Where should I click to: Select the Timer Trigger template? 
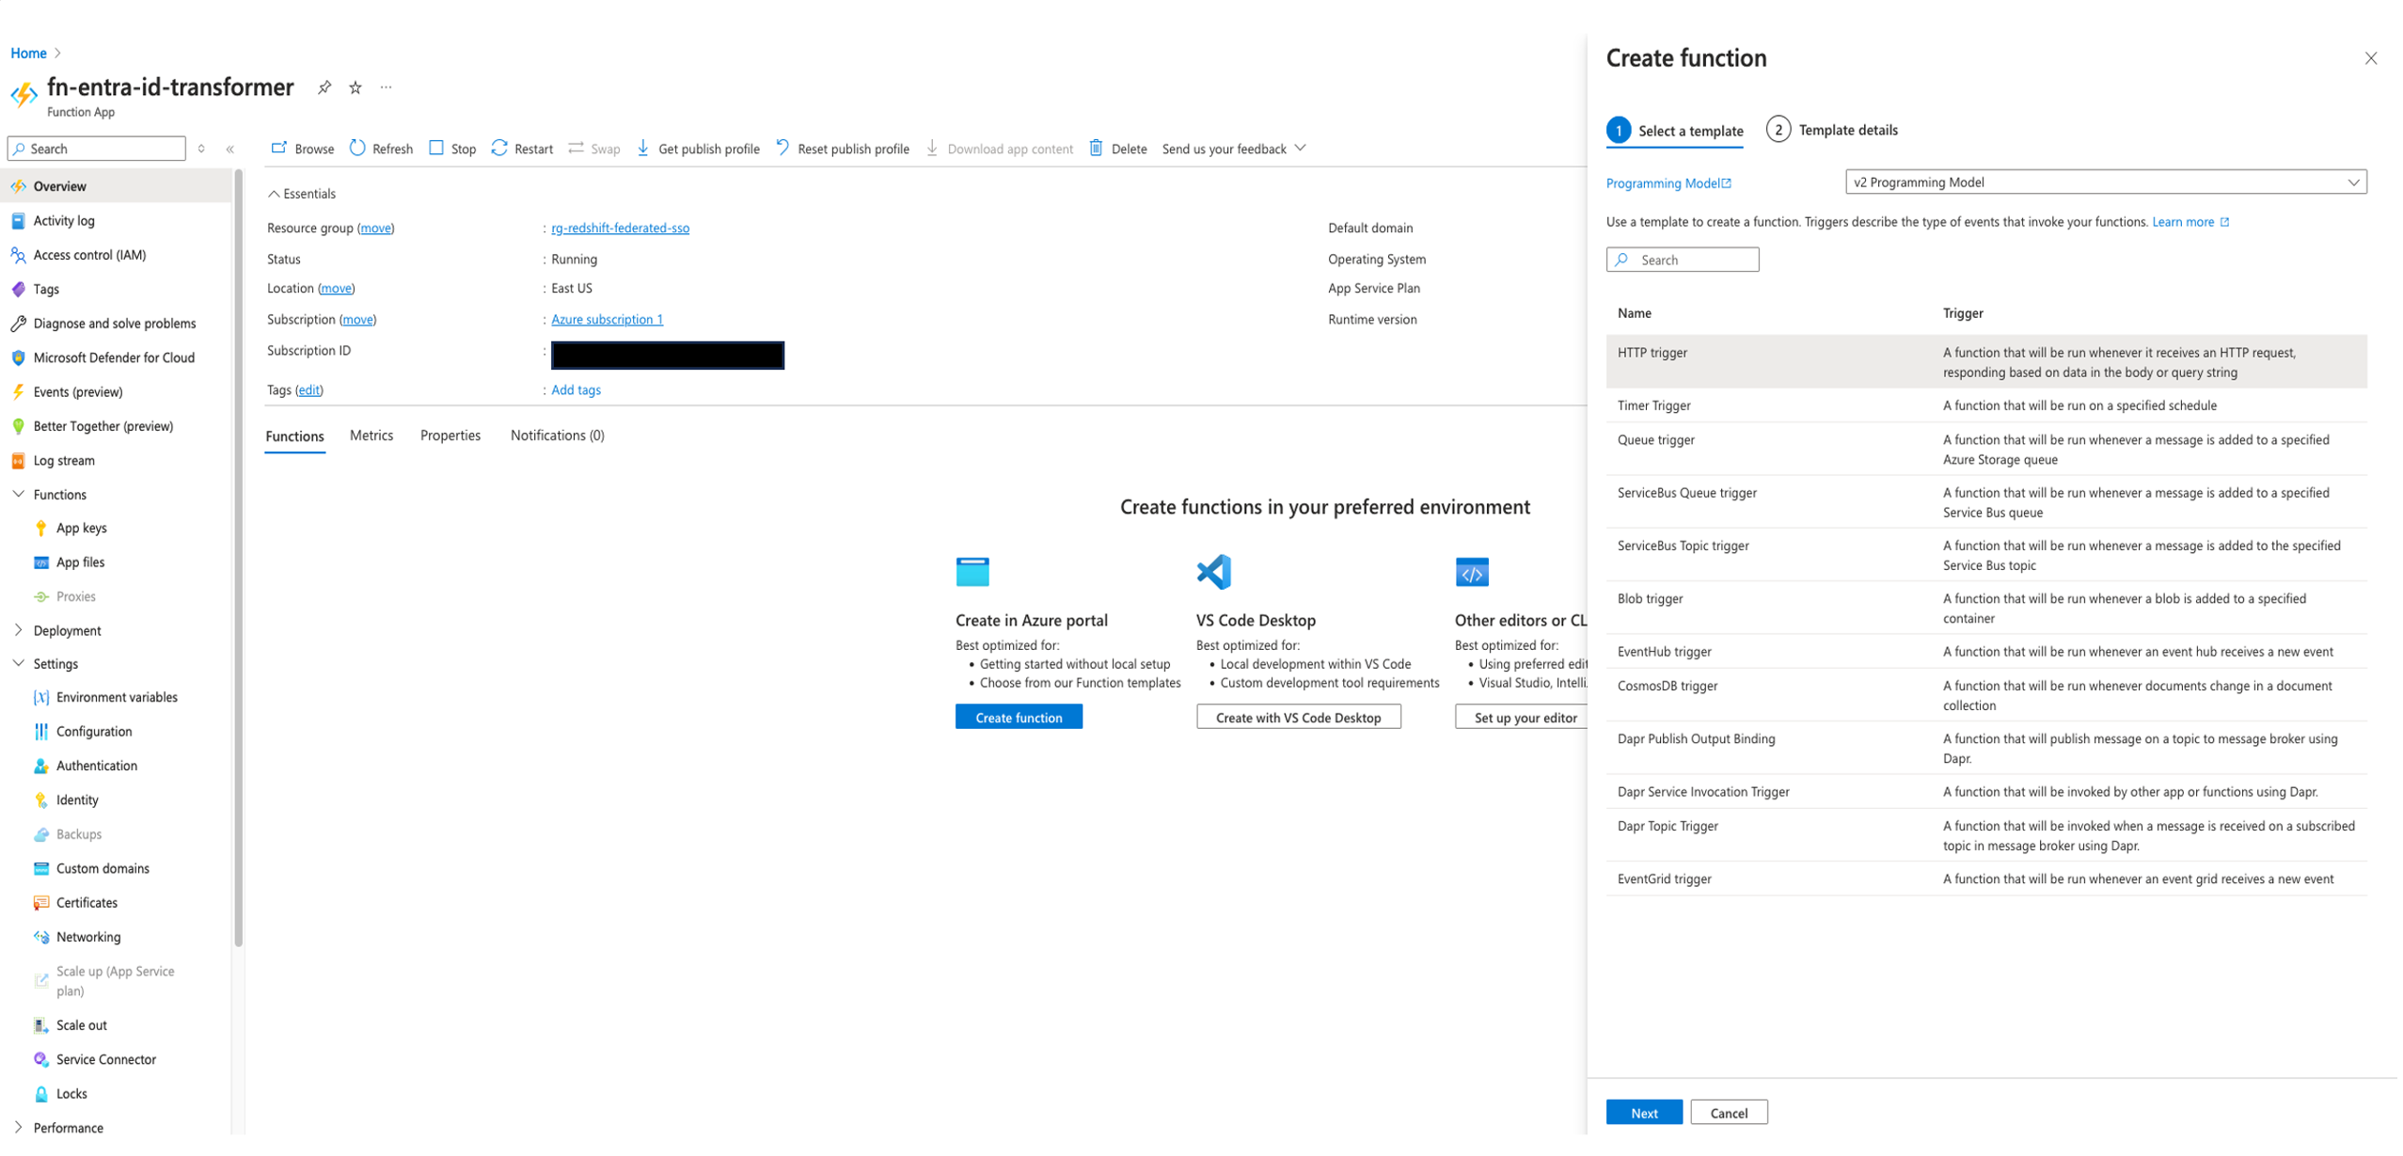(x=1653, y=406)
